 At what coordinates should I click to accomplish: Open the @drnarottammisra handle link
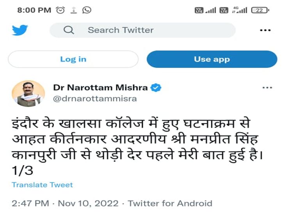point(95,98)
